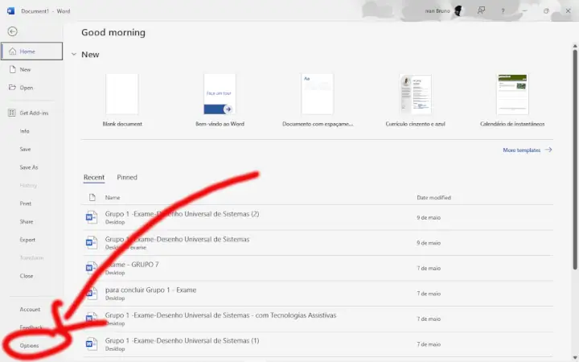Click the Open folder icon

[12, 88]
